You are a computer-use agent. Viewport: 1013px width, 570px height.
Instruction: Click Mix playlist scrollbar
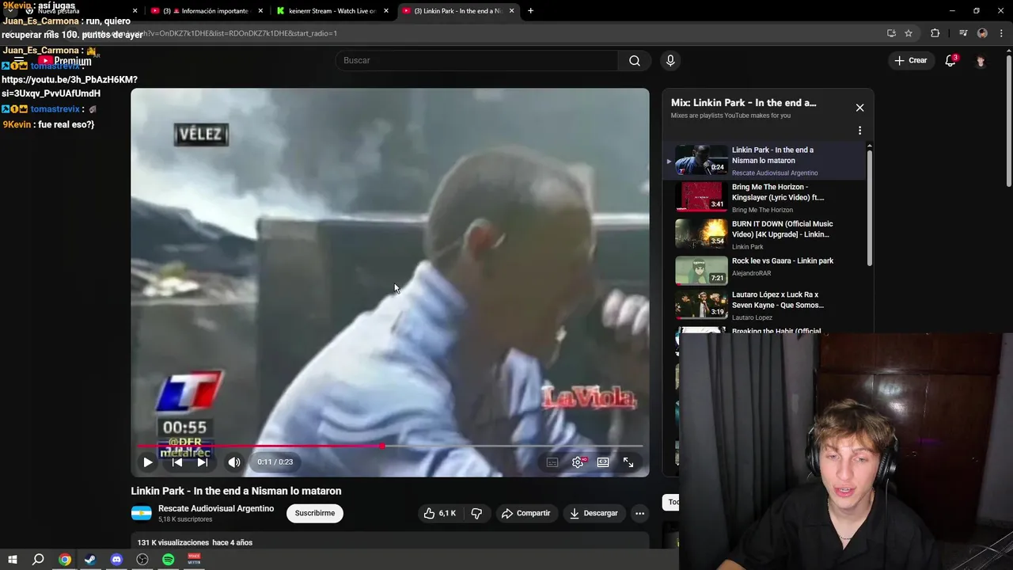870,208
